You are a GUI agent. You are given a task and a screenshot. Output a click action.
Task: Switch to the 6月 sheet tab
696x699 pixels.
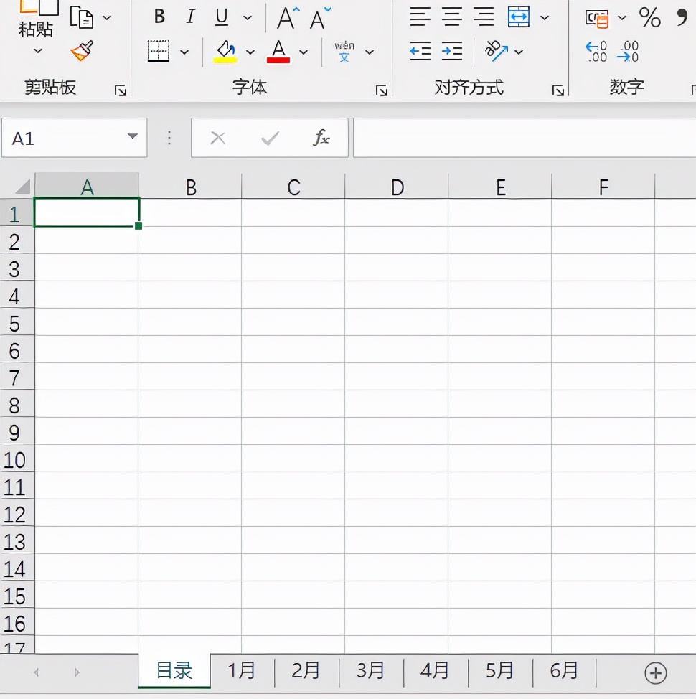click(564, 671)
